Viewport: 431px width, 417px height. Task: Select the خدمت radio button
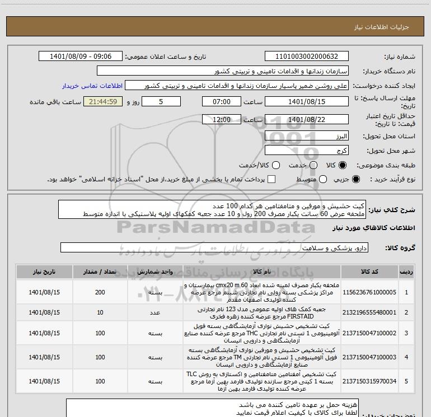pos(313,165)
